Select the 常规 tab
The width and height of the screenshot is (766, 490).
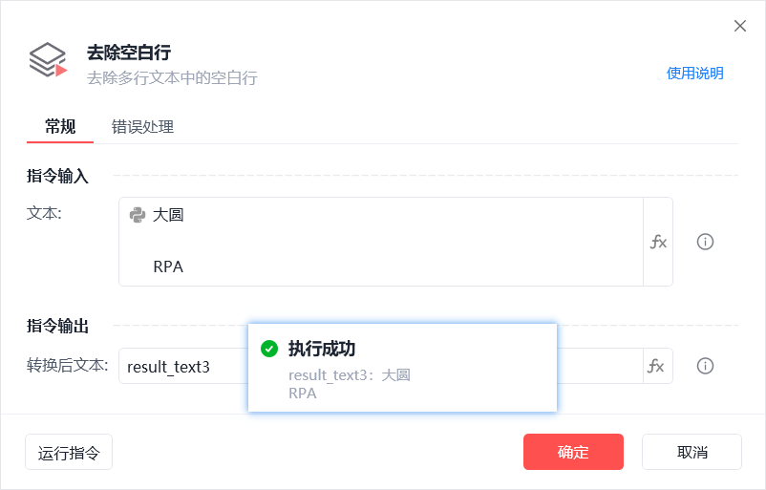point(60,126)
